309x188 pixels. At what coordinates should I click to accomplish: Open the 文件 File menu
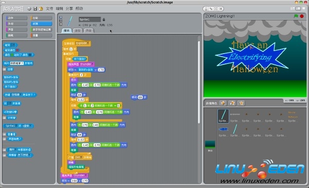[x=49, y=9]
